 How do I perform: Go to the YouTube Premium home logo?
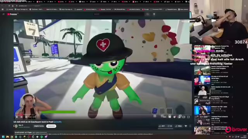(12, 14)
